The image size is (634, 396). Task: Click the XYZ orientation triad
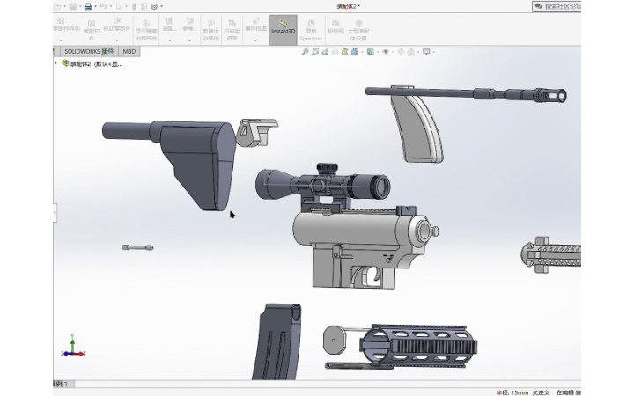tap(73, 347)
